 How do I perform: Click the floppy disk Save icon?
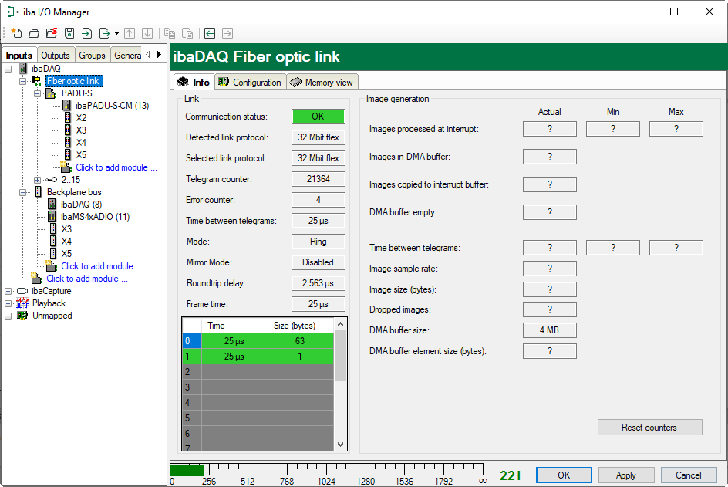(69, 33)
